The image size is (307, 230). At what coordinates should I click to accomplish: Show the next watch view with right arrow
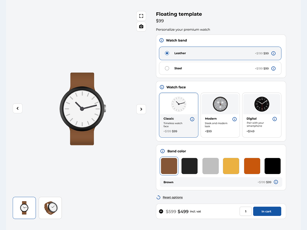pyautogui.click(x=141, y=109)
